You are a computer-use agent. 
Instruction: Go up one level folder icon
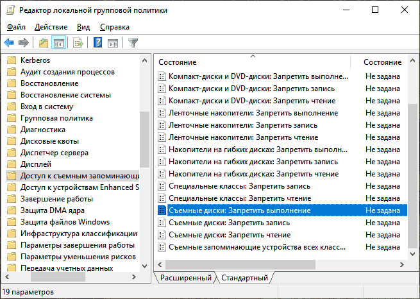(44, 42)
